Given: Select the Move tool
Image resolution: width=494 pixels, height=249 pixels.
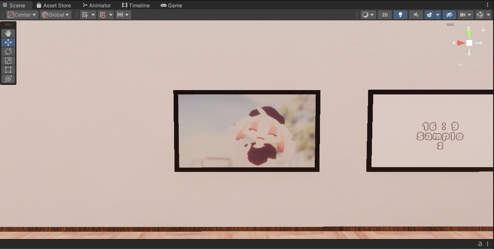Looking at the screenshot, I should click(x=8, y=42).
